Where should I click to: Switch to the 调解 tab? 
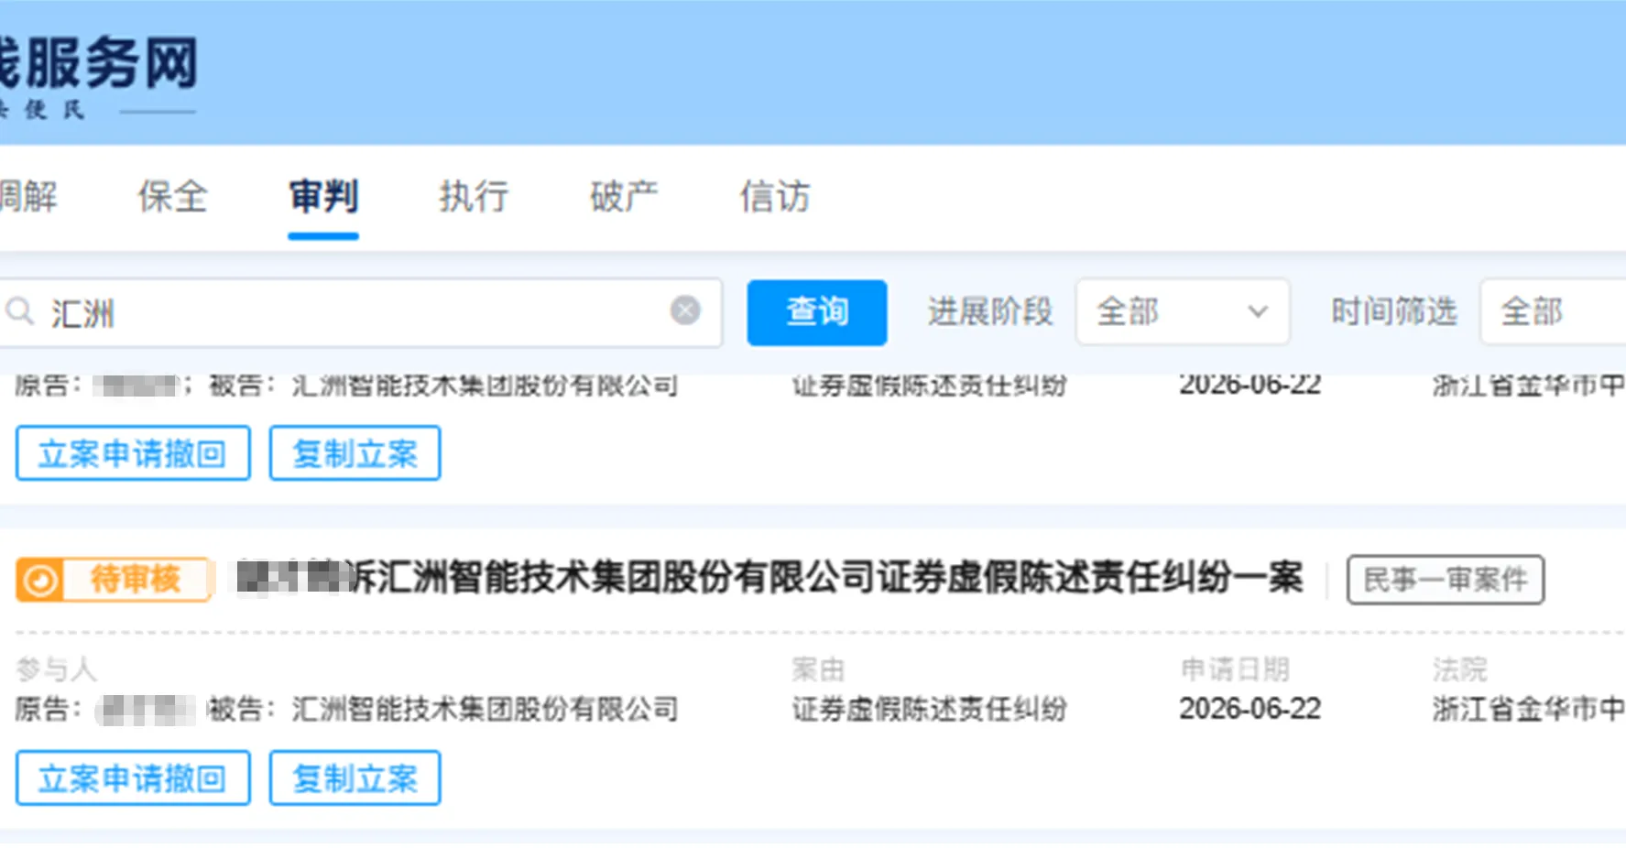pyautogui.click(x=27, y=196)
